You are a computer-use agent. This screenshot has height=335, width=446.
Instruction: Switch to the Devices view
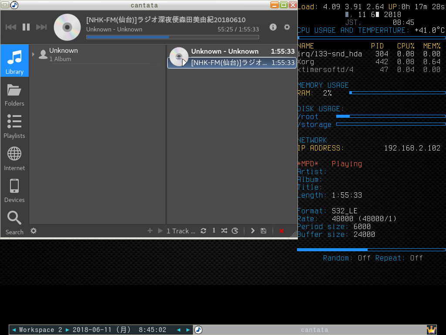[x=14, y=191]
